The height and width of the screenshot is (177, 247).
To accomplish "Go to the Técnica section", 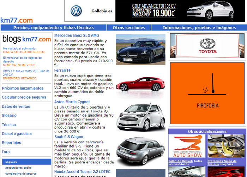I will 9,125.
